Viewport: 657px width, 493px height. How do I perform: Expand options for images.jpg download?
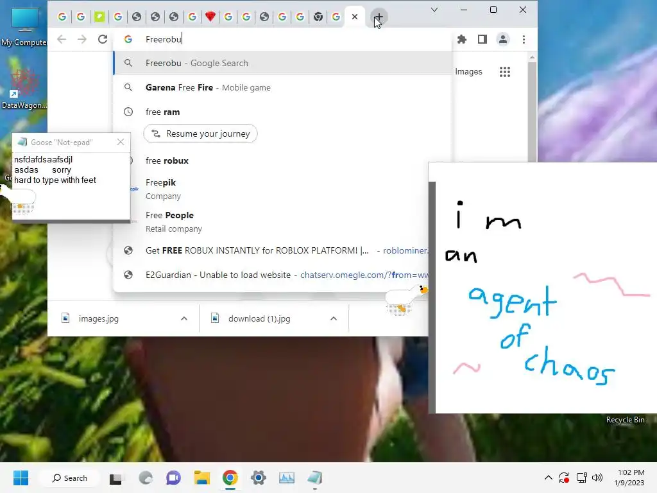pyautogui.click(x=184, y=318)
